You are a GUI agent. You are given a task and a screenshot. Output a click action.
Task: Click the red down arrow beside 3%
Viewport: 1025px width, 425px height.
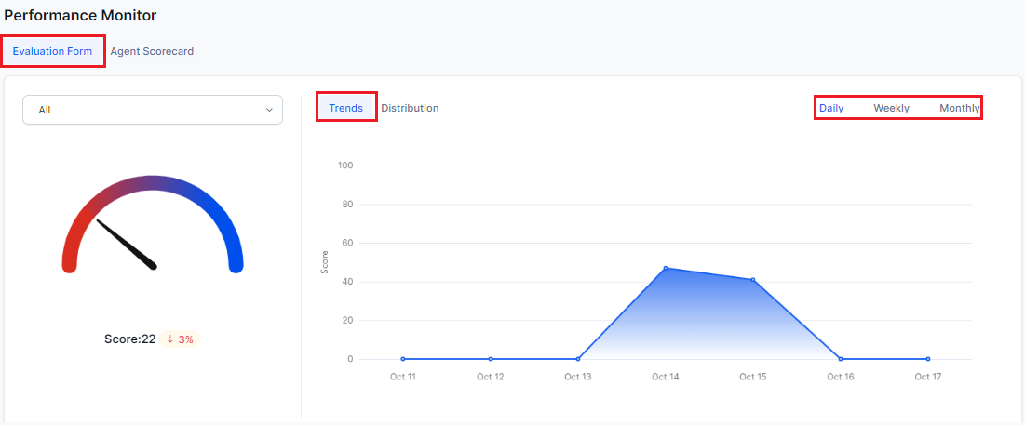pyautogui.click(x=170, y=339)
